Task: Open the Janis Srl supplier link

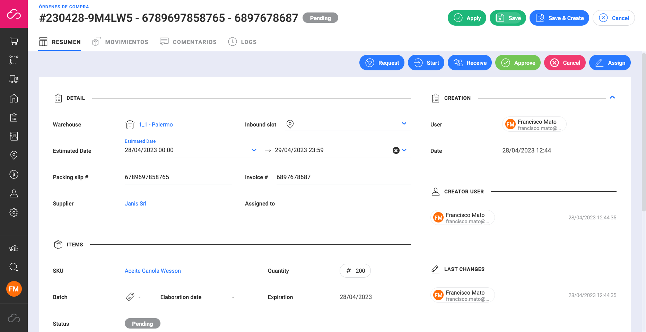Action: coord(136,203)
